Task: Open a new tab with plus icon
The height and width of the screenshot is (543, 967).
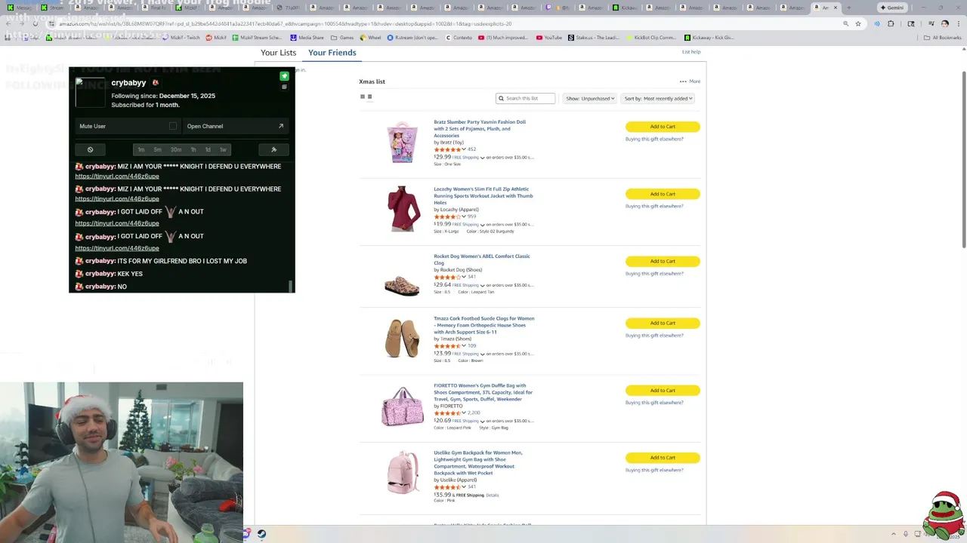Action: pyautogui.click(x=848, y=8)
